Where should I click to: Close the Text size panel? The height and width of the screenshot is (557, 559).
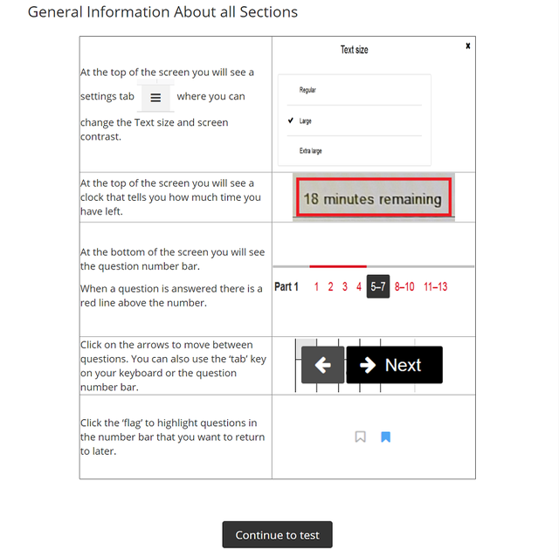point(468,45)
